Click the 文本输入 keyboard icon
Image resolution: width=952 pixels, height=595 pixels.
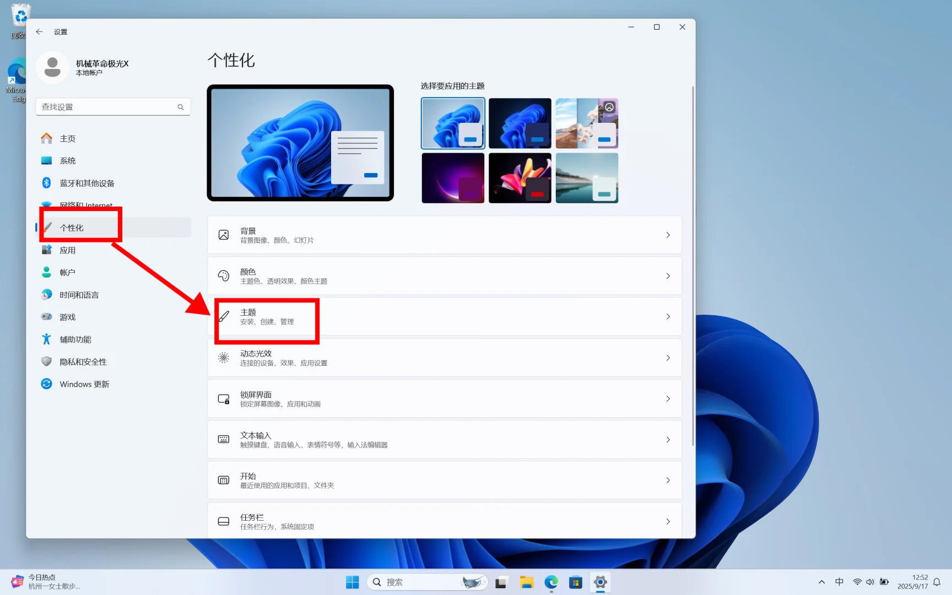(224, 440)
